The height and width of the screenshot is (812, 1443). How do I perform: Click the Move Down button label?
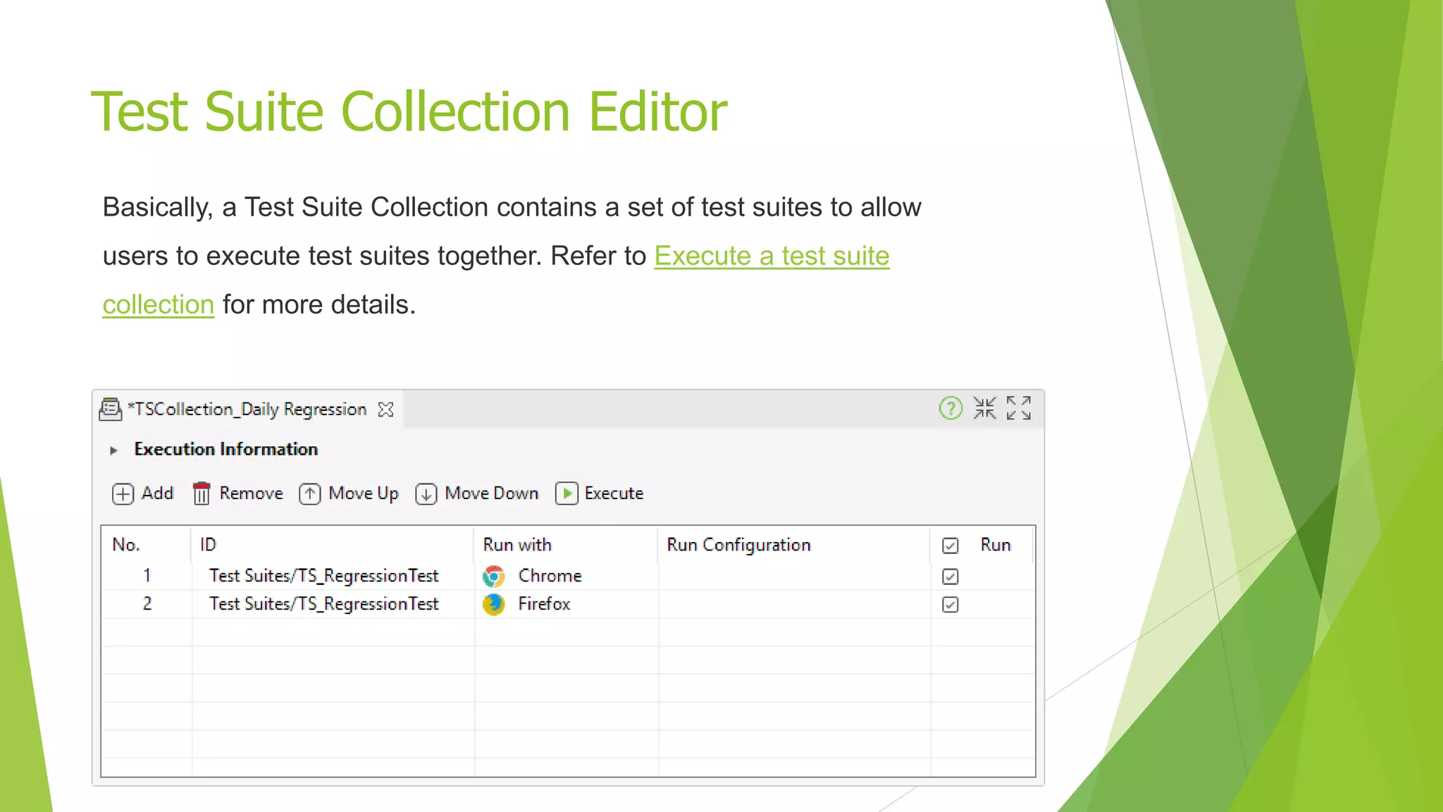coord(492,493)
